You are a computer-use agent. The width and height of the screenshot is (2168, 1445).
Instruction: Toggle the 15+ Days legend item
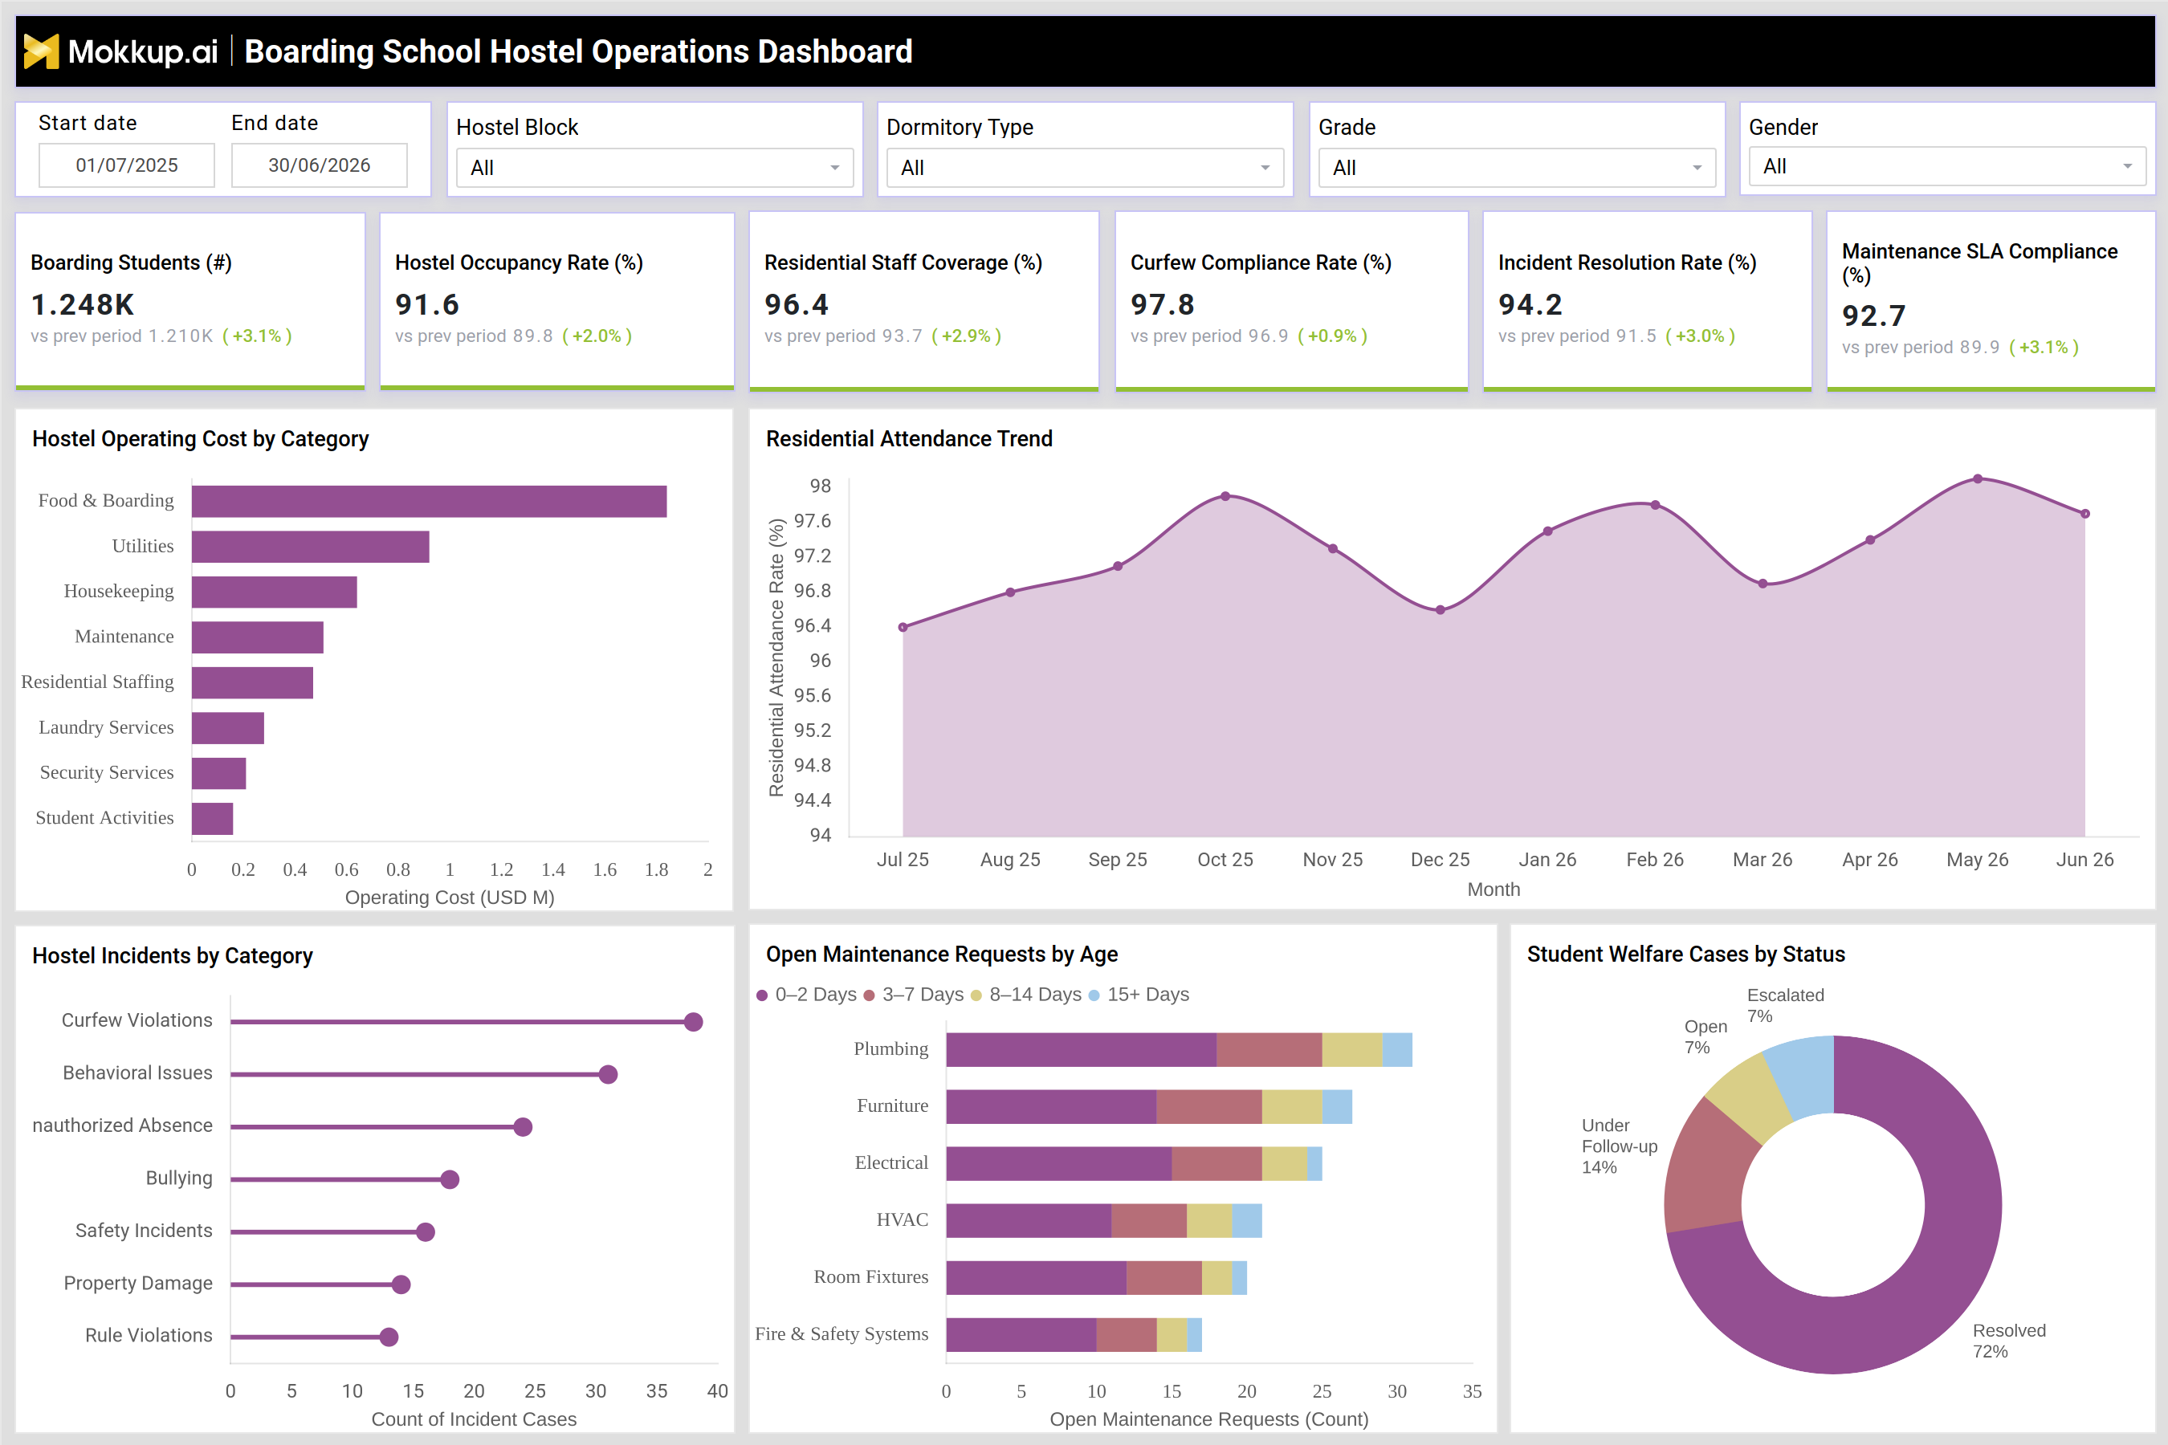point(1139,995)
